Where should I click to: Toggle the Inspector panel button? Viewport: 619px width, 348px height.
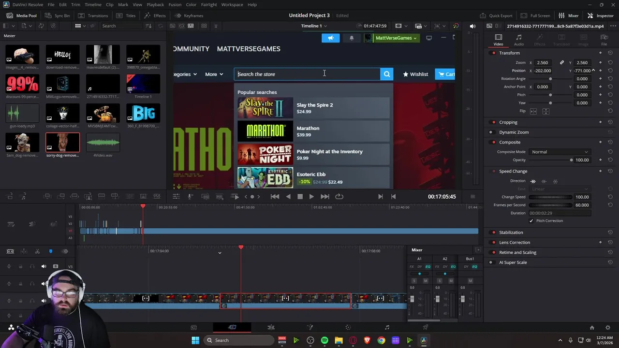(600, 15)
